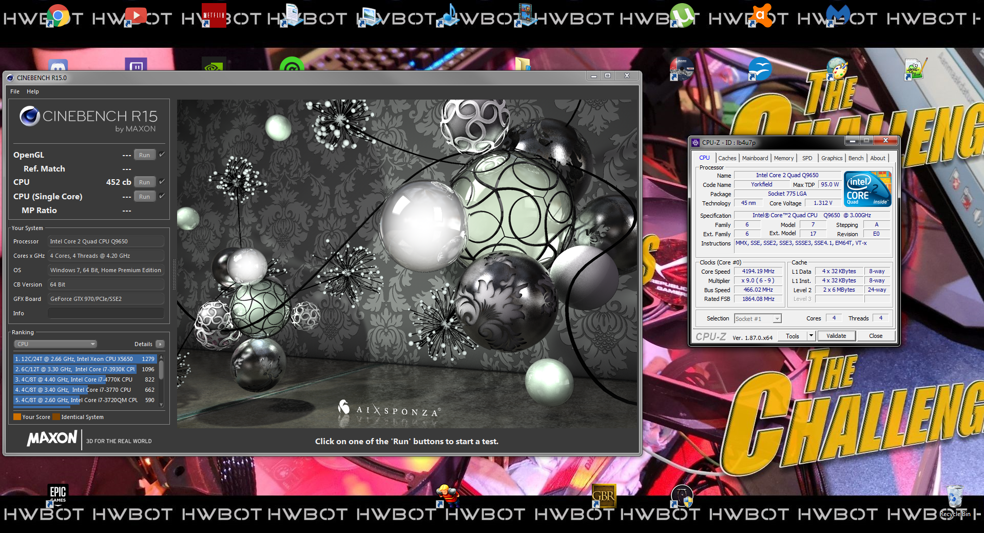The width and height of the screenshot is (984, 533).
Task: Launch the Netflix desktop shortcut
Action: point(214,15)
